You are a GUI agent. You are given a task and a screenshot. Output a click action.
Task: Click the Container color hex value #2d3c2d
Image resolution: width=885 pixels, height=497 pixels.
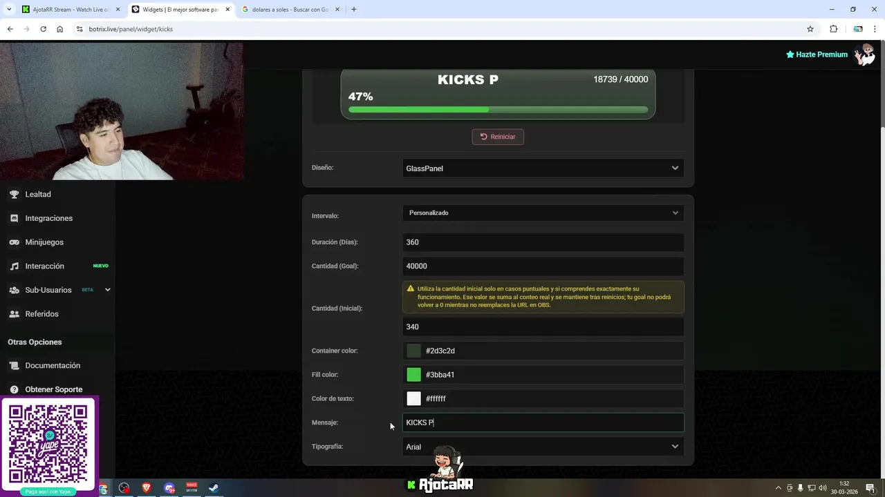pyautogui.click(x=440, y=351)
